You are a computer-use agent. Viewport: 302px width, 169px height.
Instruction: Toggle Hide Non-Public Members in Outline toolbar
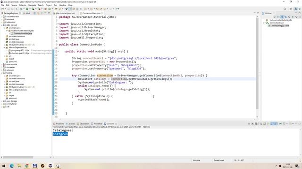coord(293,17)
